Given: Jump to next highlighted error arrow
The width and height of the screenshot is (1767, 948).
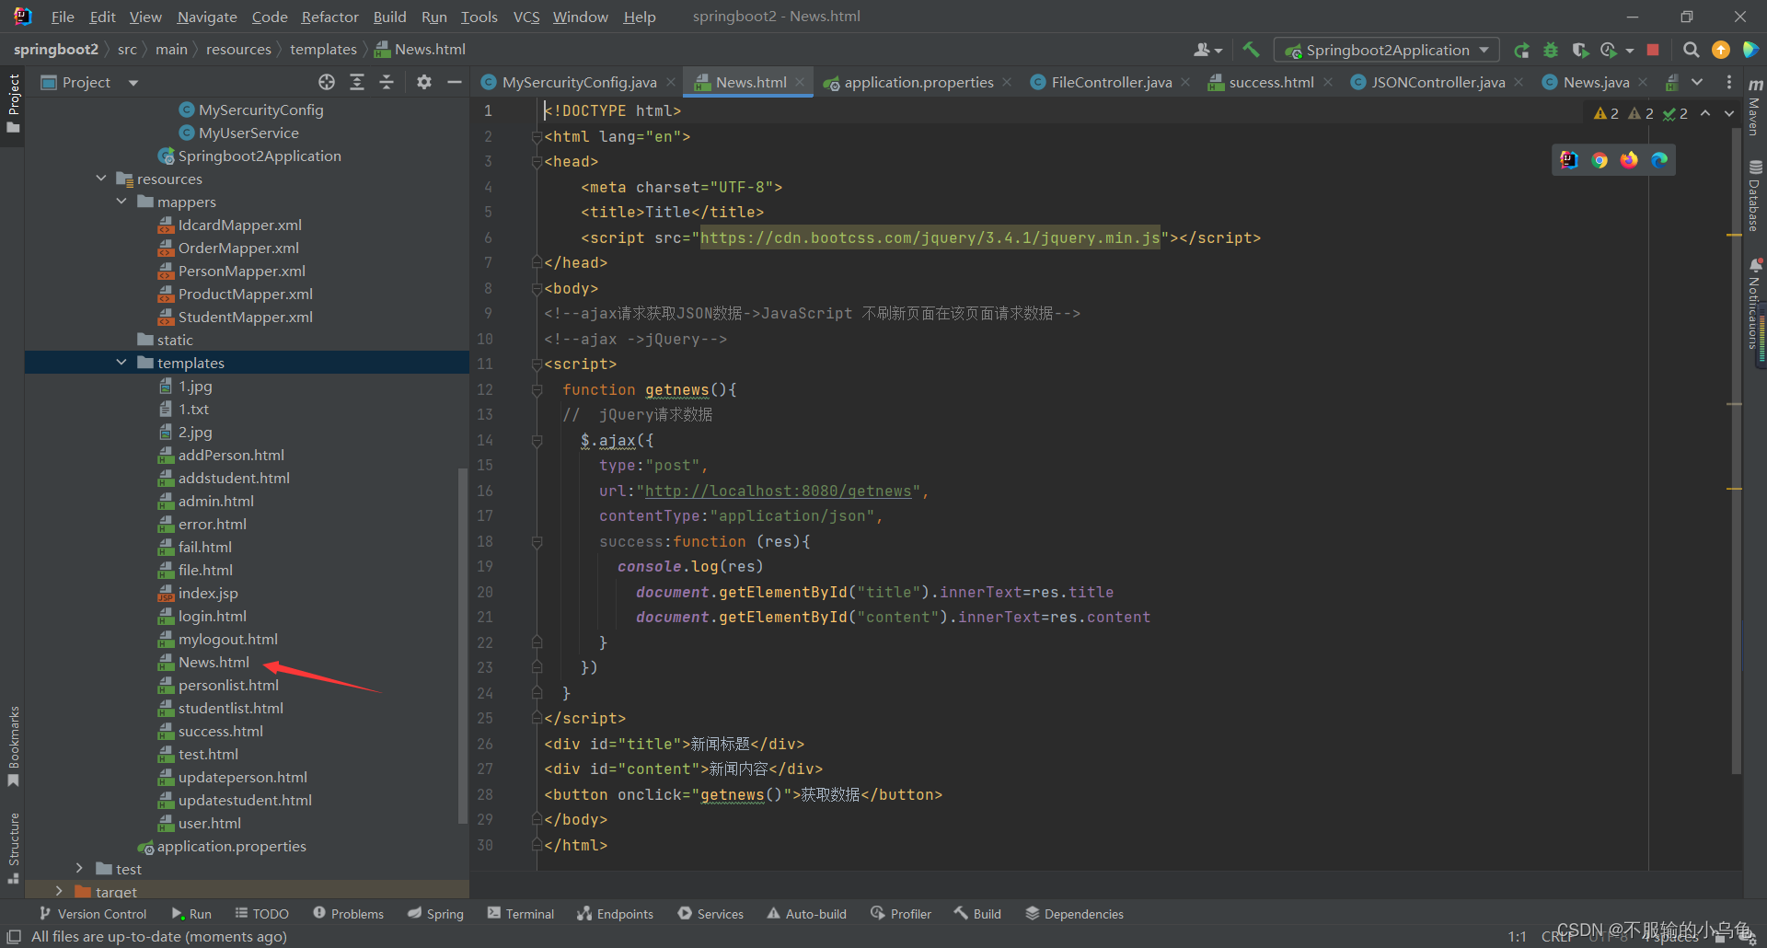Looking at the screenshot, I should click(1729, 113).
